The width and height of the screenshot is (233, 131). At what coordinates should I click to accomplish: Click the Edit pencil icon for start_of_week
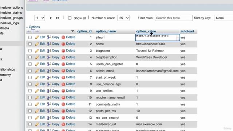click(37, 78)
